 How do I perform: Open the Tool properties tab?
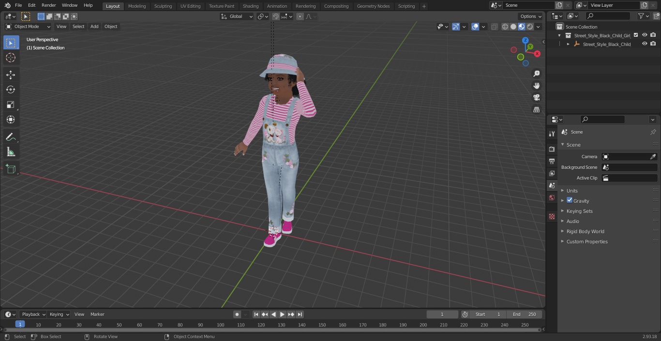pos(552,133)
